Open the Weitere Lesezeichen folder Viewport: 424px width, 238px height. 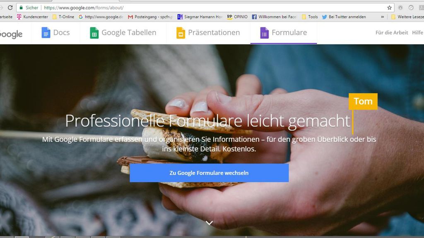tap(407, 17)
